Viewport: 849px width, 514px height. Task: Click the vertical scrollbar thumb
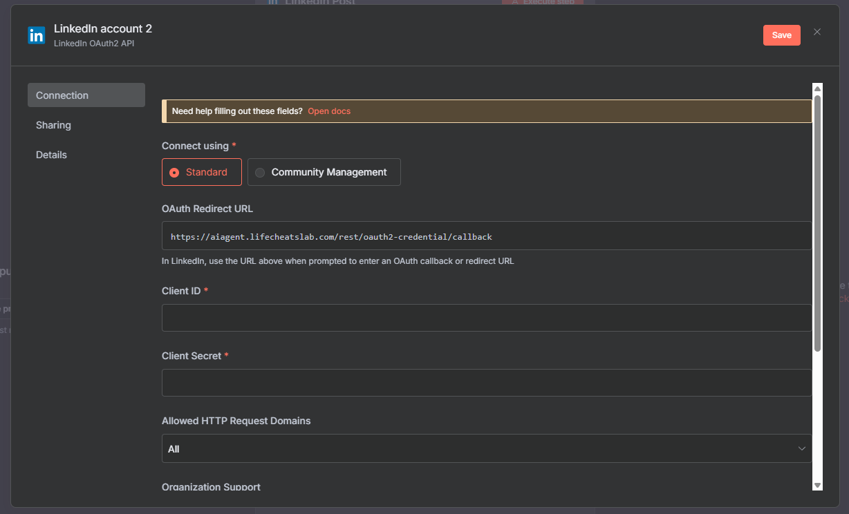pos(817,221)
